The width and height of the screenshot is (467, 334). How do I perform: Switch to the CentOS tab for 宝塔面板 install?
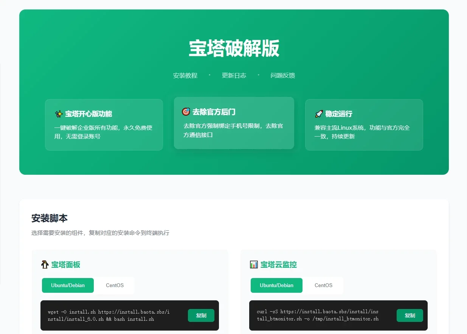[115, 286]
